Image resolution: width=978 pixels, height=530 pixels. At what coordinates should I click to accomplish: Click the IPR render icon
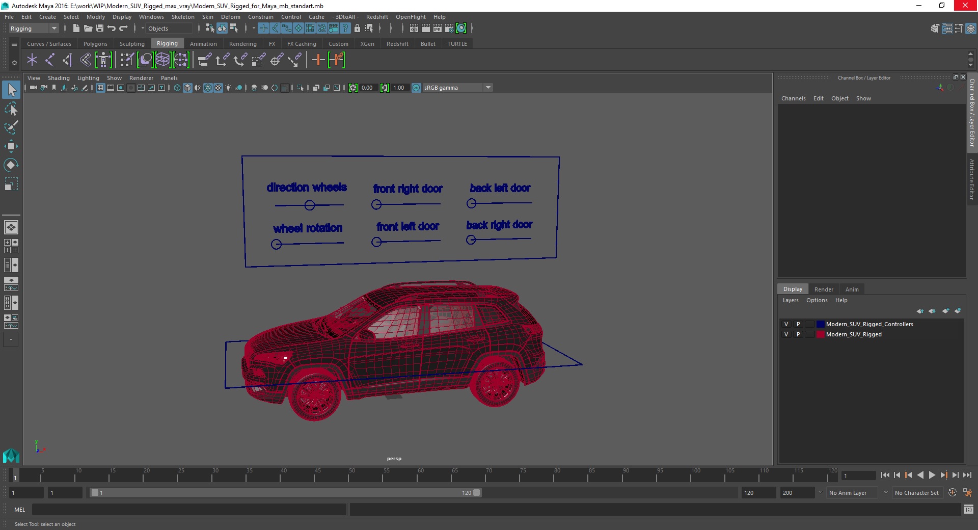[438, 29]
